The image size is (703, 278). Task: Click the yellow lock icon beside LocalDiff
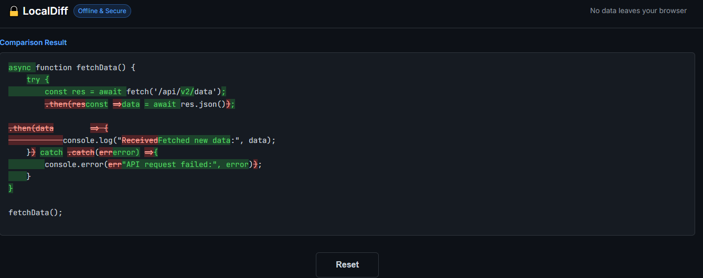click(14, 11)
